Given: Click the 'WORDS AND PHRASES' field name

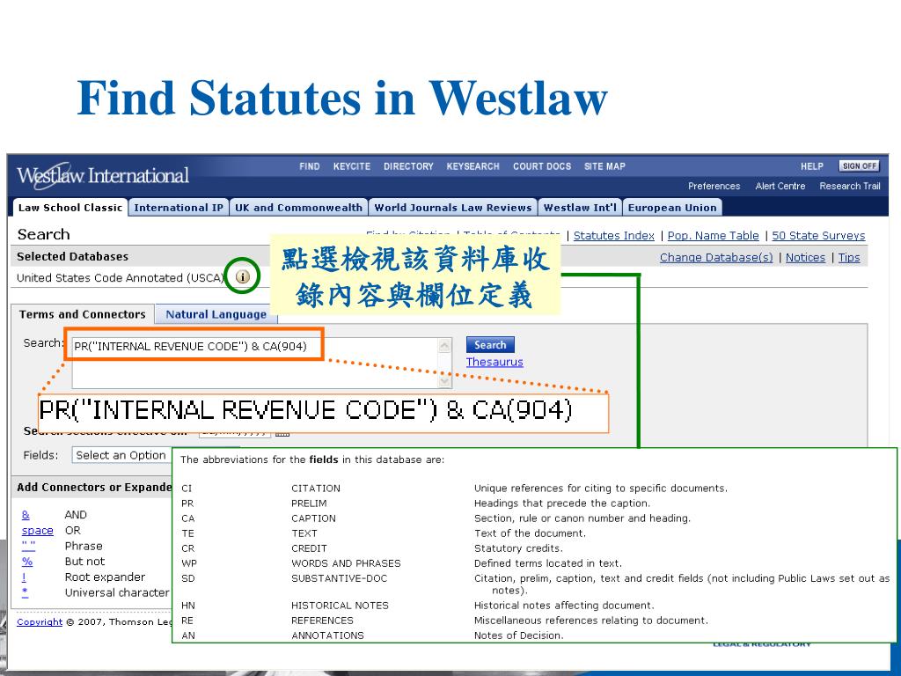Looking at the screenshot, I should point(346,563).
